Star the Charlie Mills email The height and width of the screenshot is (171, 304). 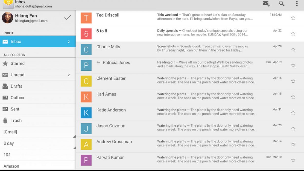[293, 49]
